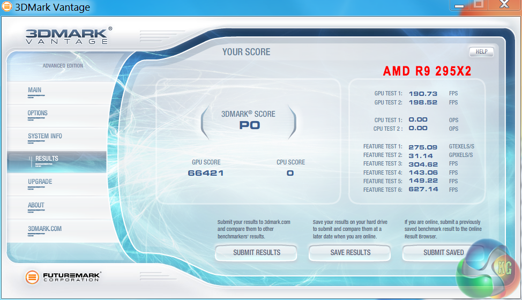Click Feature Test 3 value 304.62
Viewport: 522px width, 300px height.
[423, 164]
